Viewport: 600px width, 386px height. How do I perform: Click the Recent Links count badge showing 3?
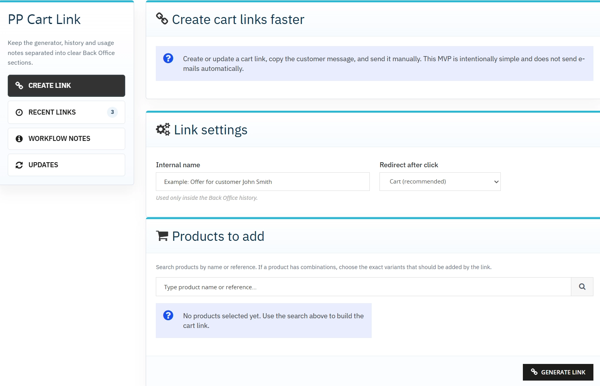pos(112,112)
